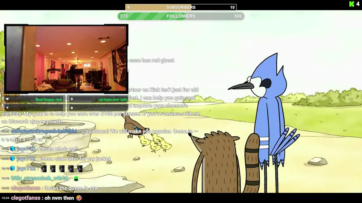Click the star icon below the webcam

pyautogui.click(x=7, y=107)
